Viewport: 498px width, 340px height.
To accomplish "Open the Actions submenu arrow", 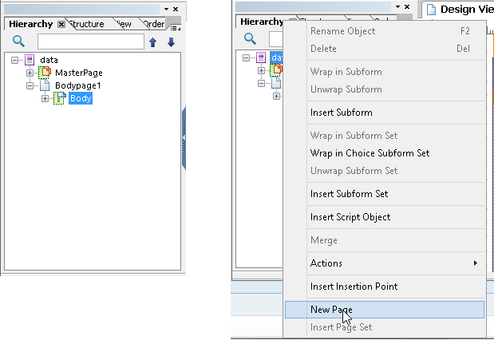I will click(476, 263).
